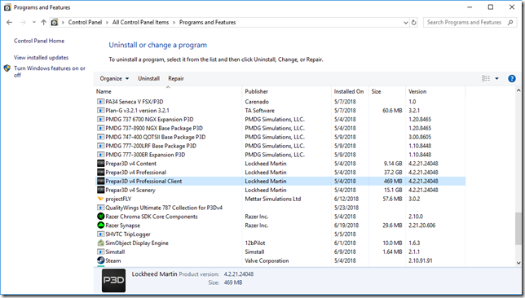The image size is (525, 298).
Task: Click the projectFLY orange icon
Action: 100,199
